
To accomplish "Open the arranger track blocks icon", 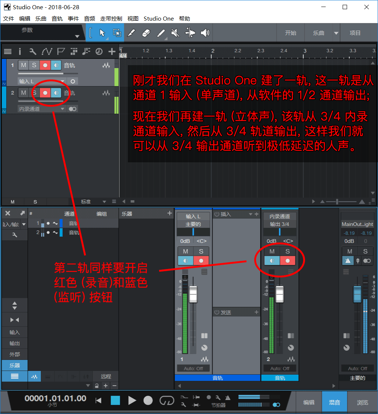I will (x=74, y=52).
